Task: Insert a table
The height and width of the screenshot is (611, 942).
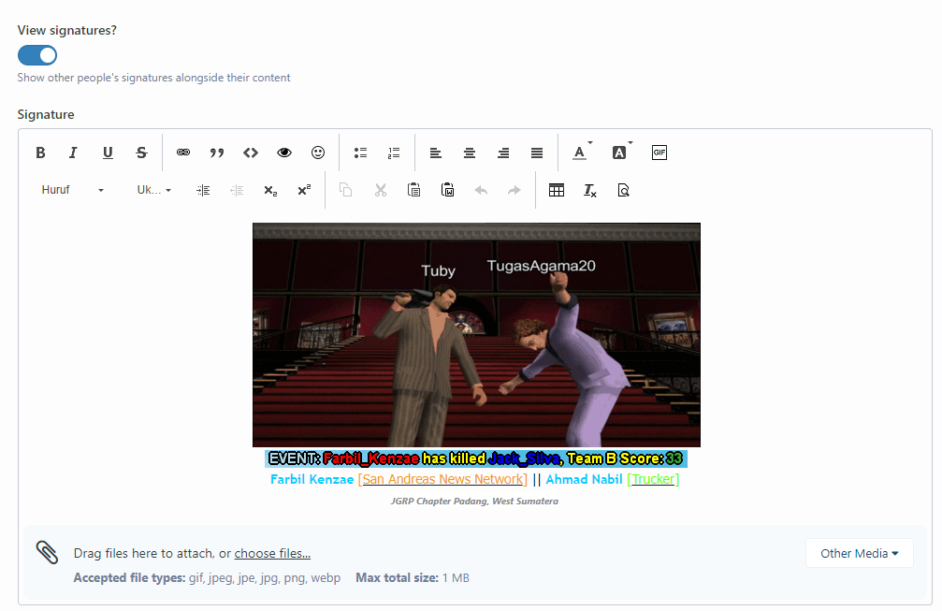Action: pyautogui.click(x=557, y=191)
